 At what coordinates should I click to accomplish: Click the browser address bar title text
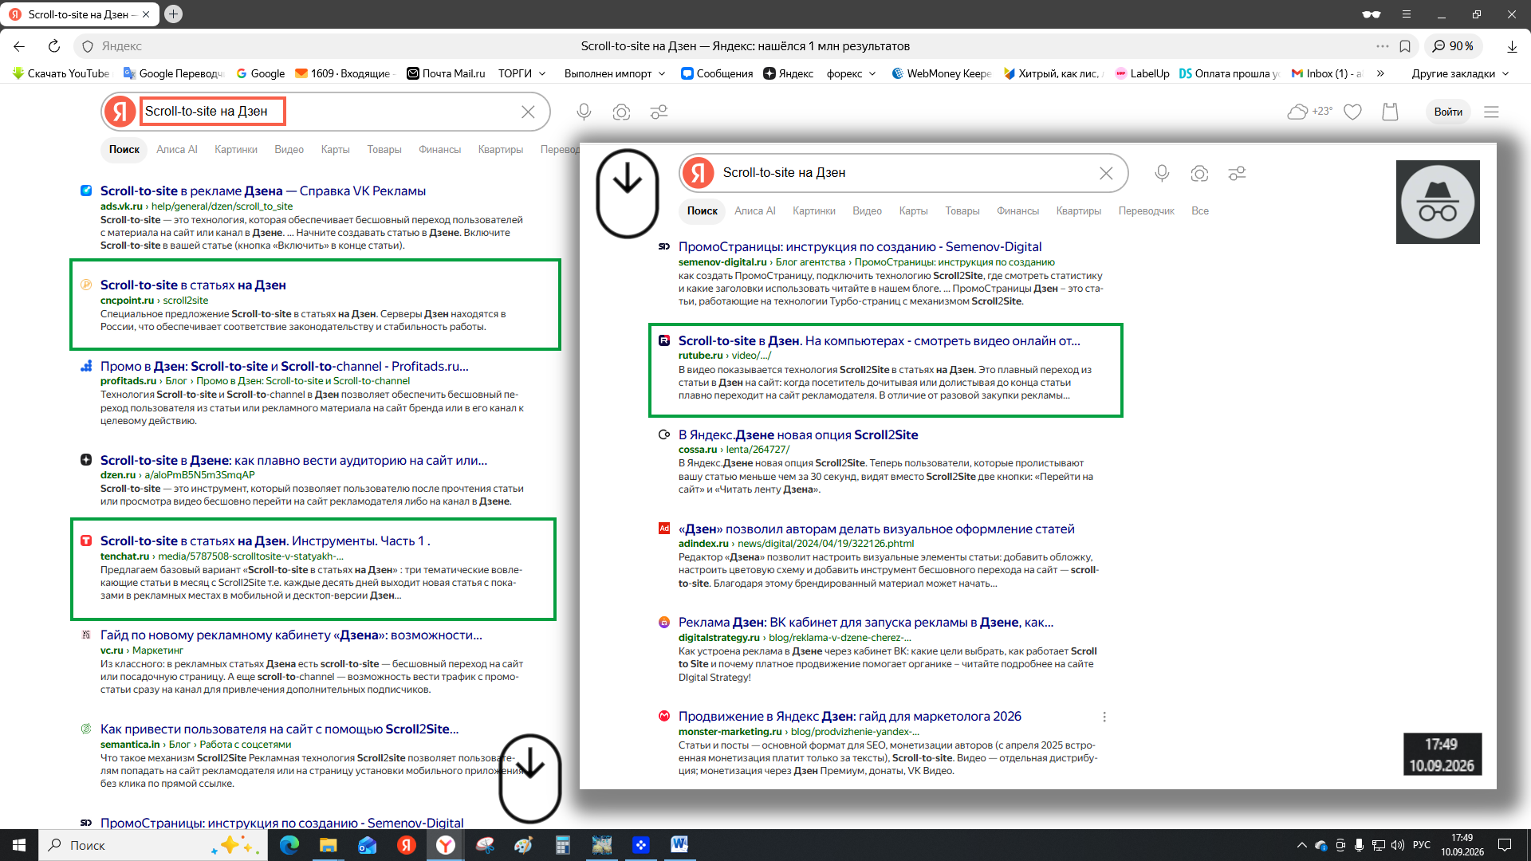point(746,46)
